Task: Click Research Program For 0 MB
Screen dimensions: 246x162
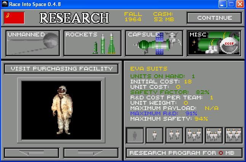Action: [x=184, y=153]
